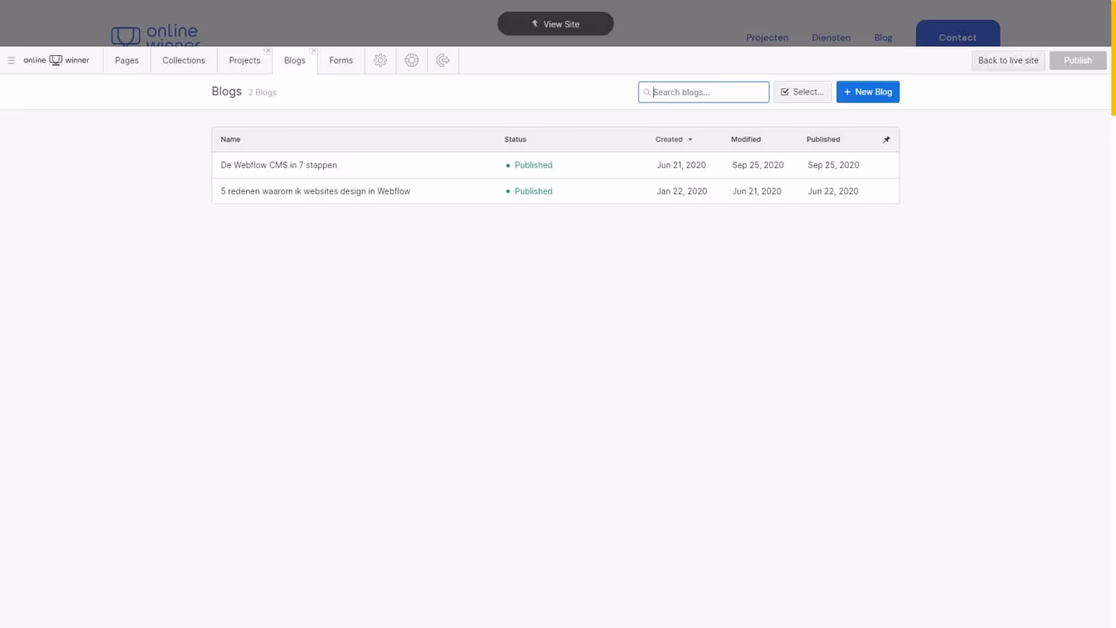Click Sep 25, 2020 modified date cell

click(758, 165)
